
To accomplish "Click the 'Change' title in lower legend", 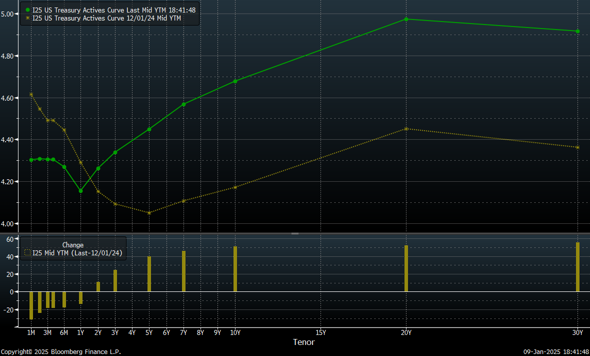I will [72, 245].
